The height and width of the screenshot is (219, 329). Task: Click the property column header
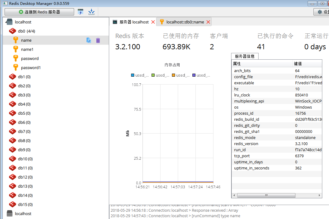[262, 64]
